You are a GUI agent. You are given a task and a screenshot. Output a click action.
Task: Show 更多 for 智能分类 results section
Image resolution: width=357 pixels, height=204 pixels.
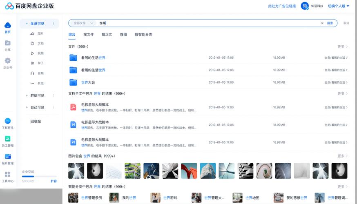tap(342, 186)
